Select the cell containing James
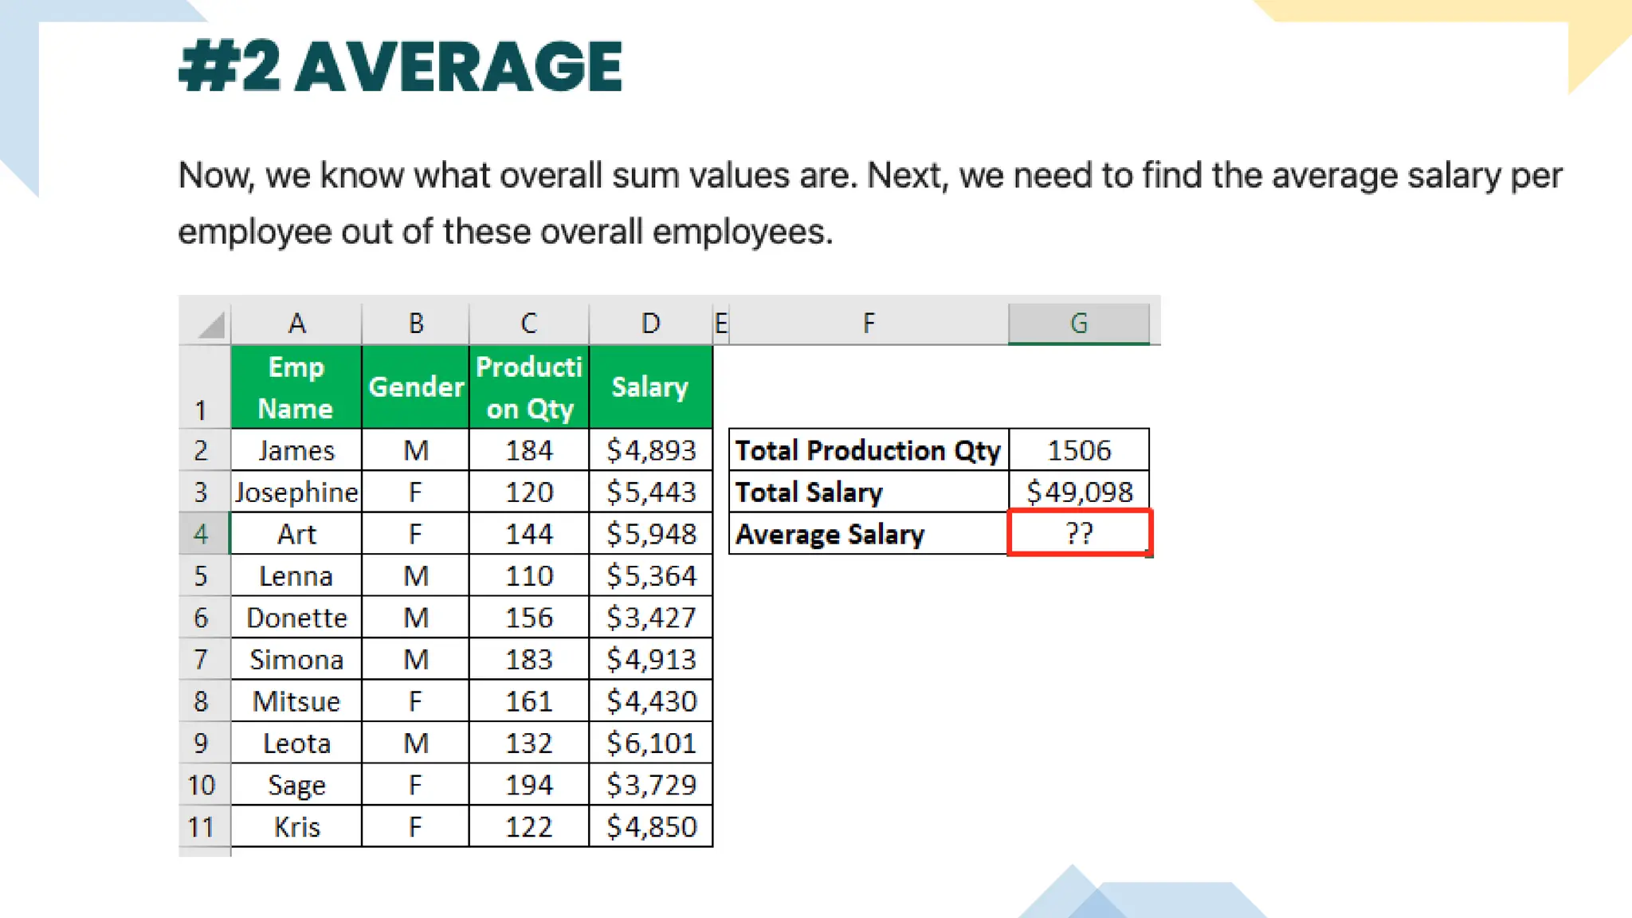This screenshot has width=1632, height=918. (x=296, y=450)
